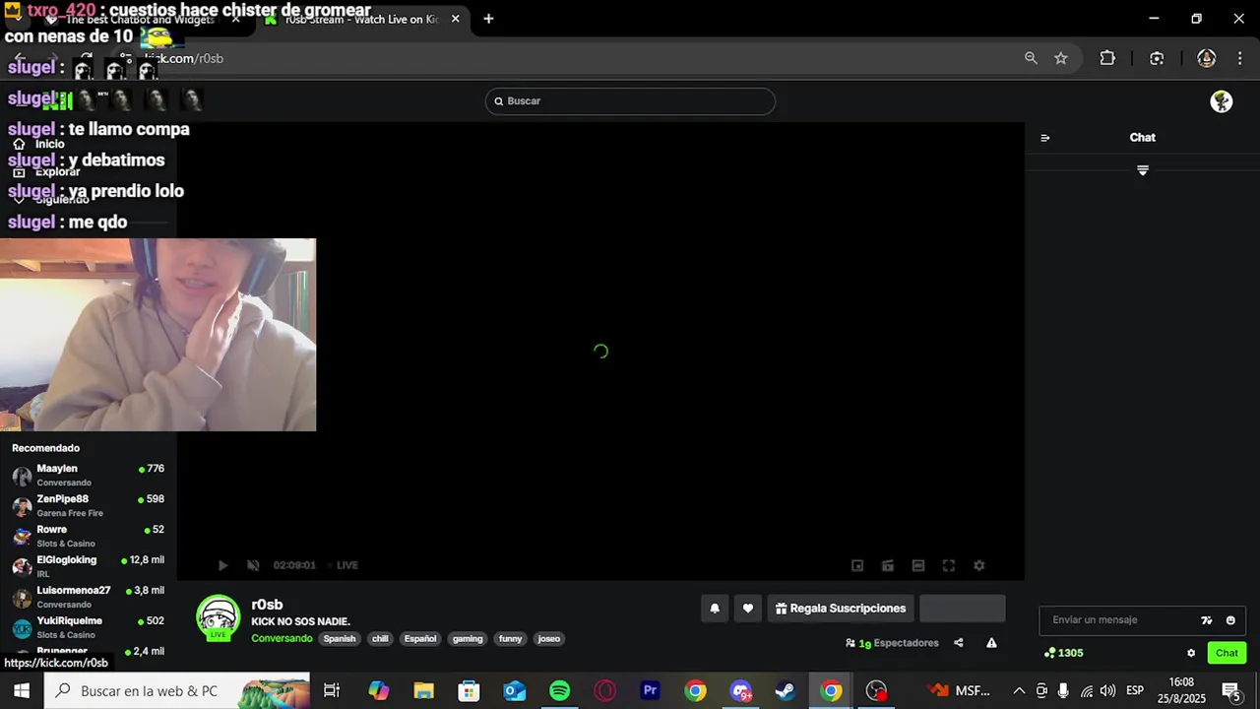Image resolution: width=1260 pixels, height=709 pixels.
Task: Click the Enviar un mensaje chat input
Action: click(x=1122, y=620)
